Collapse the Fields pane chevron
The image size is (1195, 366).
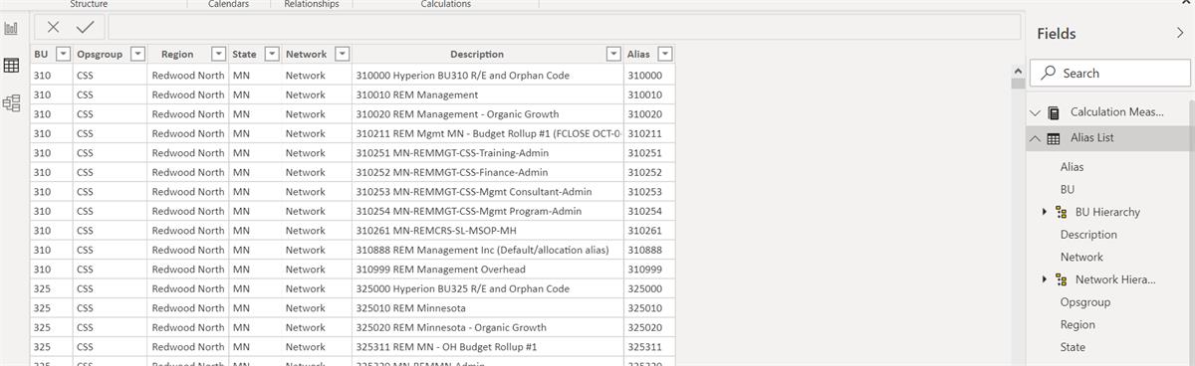[1180, 33]
